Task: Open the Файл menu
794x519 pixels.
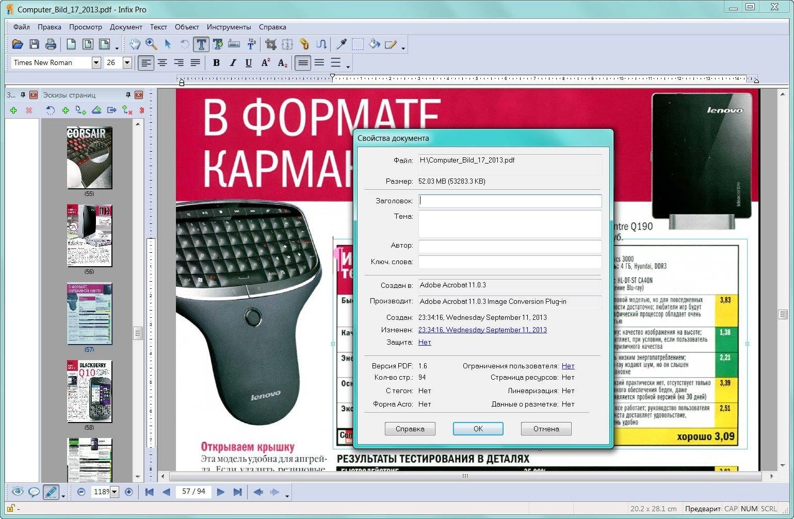Action: pyautogui.click(x=22, y=27)
